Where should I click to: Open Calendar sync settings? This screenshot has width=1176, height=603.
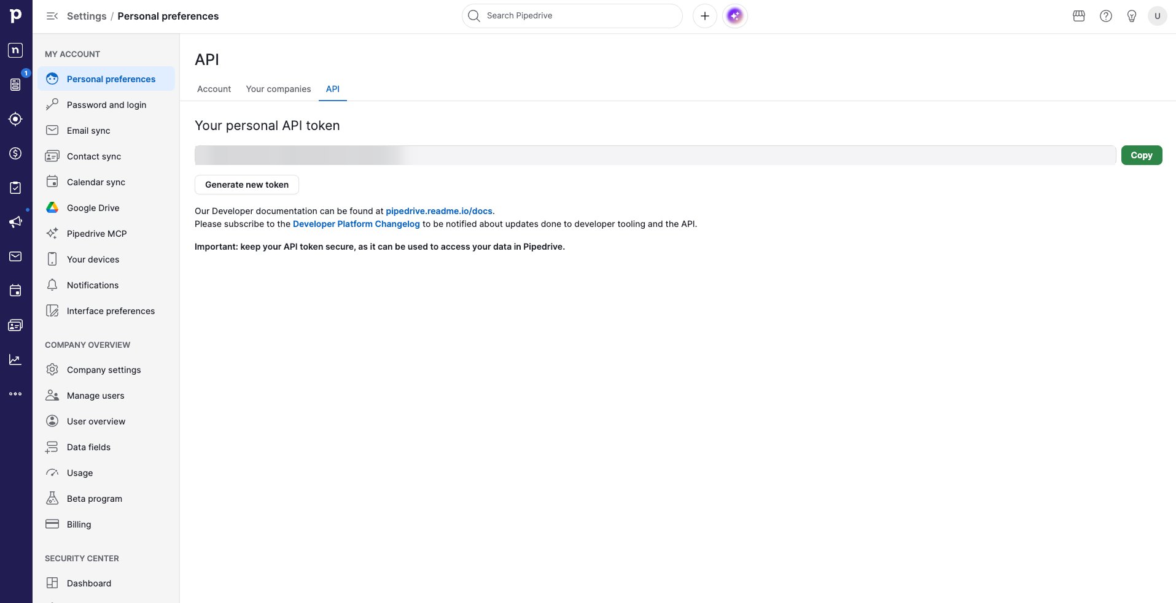pyautogui.click(x=106, y=182)
